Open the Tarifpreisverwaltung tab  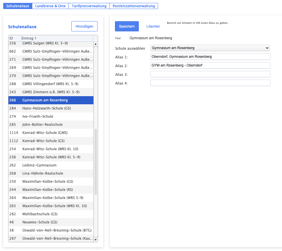(89, 6)
